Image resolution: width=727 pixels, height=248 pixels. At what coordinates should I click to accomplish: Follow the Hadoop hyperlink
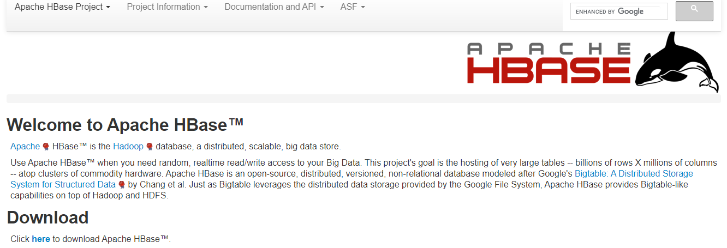click(x=128, y=146)
